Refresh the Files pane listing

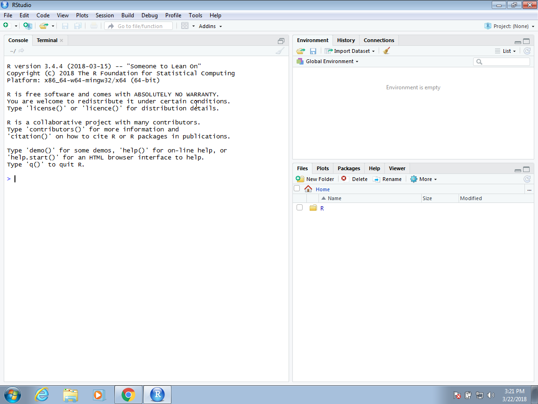[527, 179]
